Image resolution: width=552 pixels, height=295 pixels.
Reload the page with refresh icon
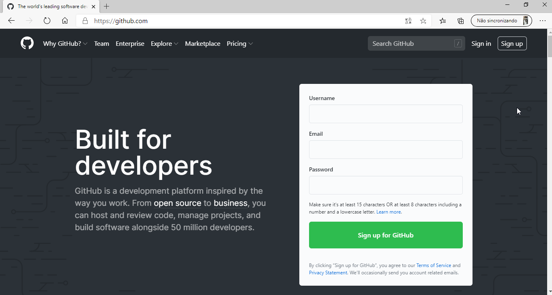(x=47, y=21)
